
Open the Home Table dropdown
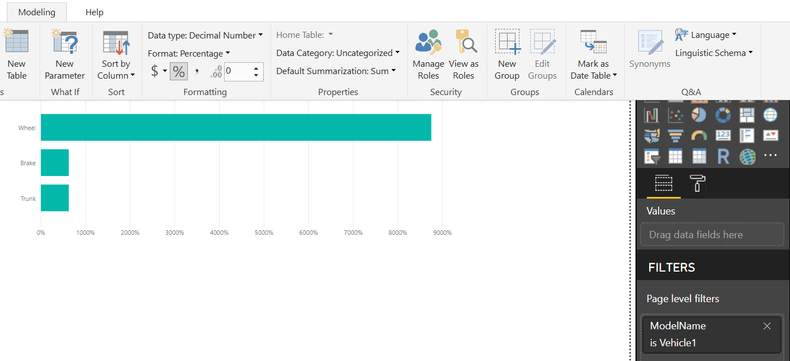click(304, 35)
